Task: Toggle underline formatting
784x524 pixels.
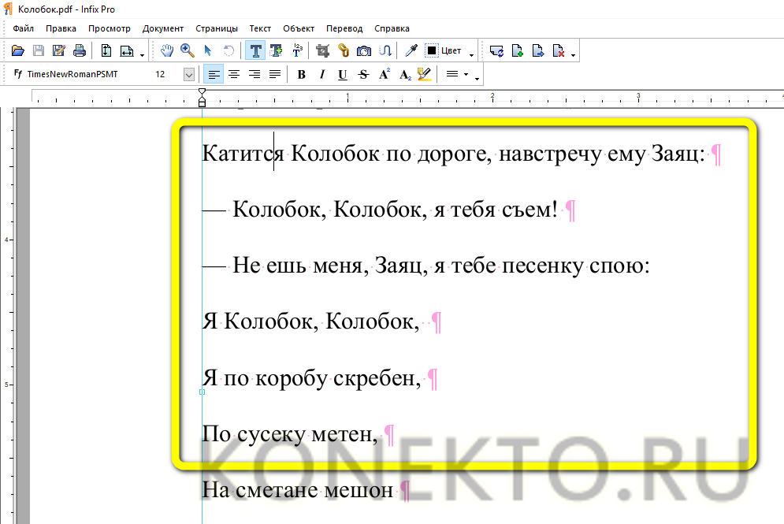Action: pyautogui.click(x=342, y=75)
